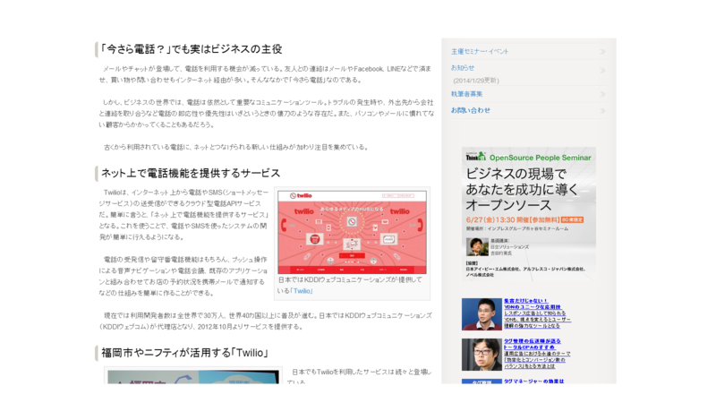
Task: Click the OpenSource People Seminar banner
Action: [x=529, y=215]
